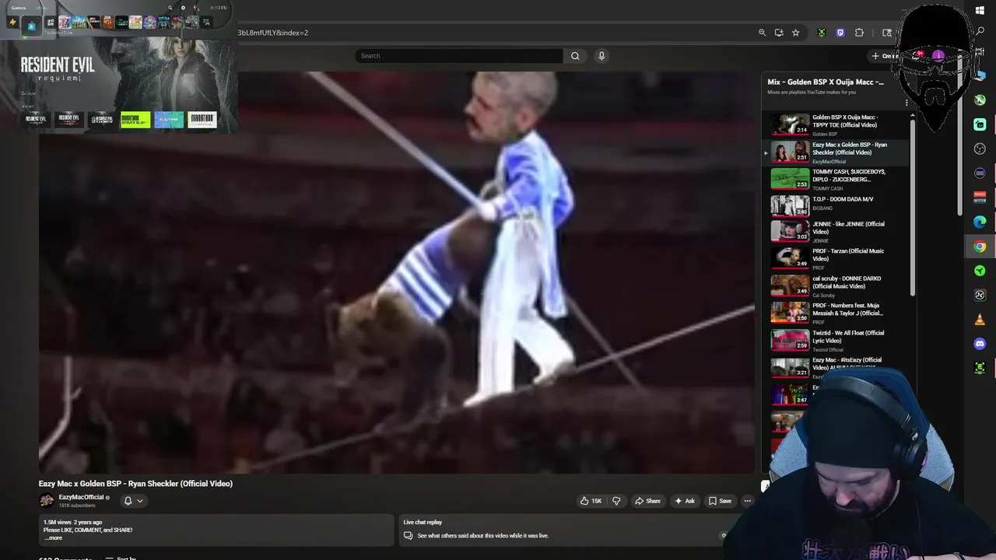
Task: Open Microsoft Edge from the taskbar
Action: (980, 222)
